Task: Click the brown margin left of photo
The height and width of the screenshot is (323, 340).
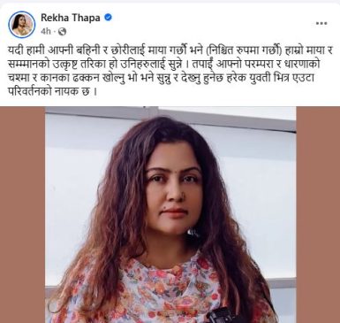Action: [22, 215]
